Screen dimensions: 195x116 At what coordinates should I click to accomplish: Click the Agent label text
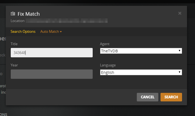pos(105,44)
